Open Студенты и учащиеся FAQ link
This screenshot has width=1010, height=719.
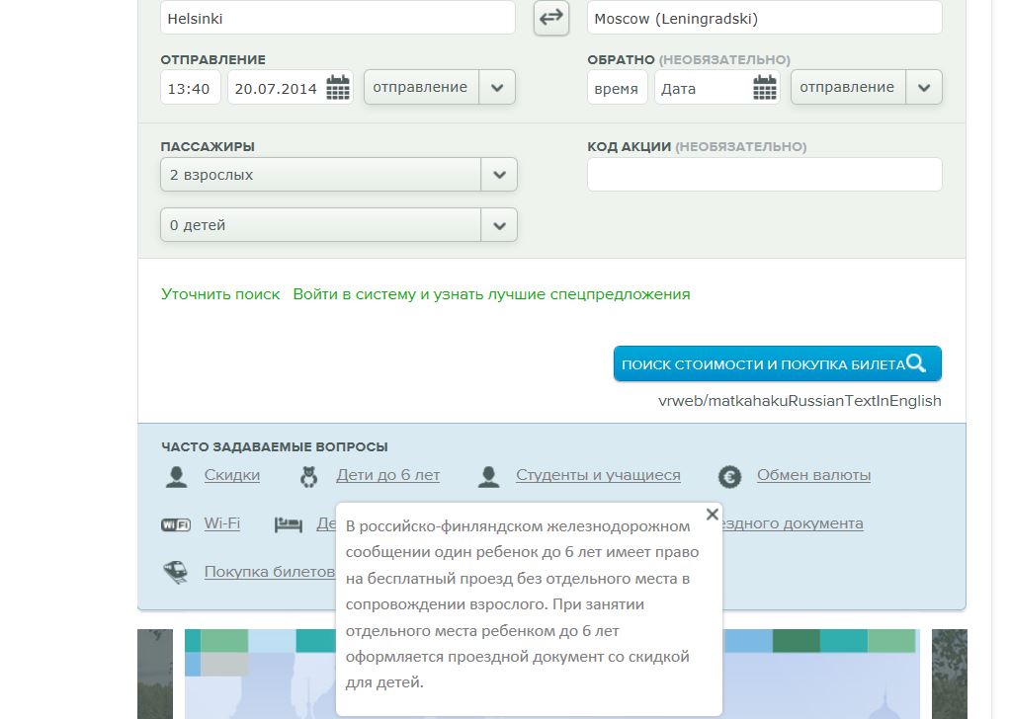point(598,475)
